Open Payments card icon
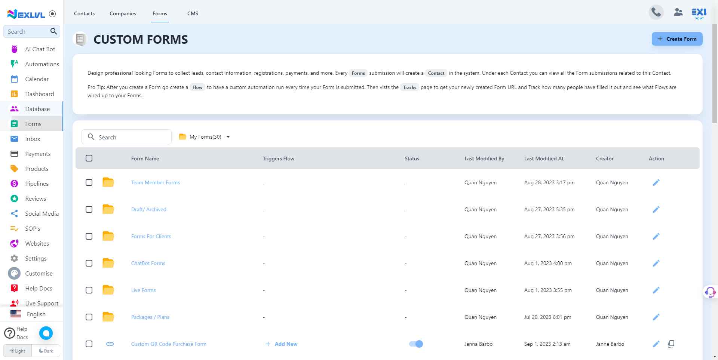718x360 pixels. point(14,154)
